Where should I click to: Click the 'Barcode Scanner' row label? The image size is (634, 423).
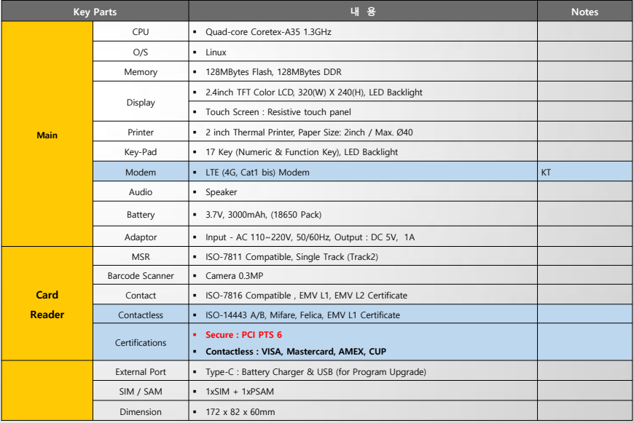coord(141,276)
